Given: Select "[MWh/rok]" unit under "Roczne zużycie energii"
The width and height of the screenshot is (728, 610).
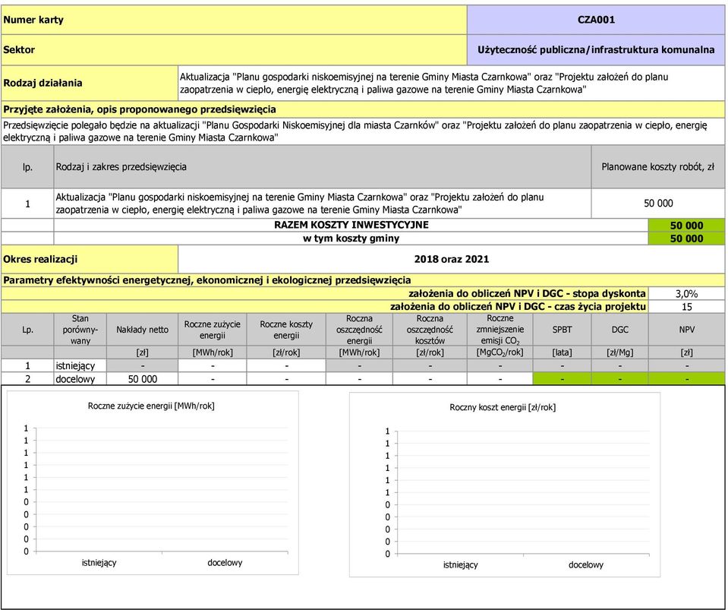Looking at the screenshot, I should pyautogui.click(x=213, y=352).
